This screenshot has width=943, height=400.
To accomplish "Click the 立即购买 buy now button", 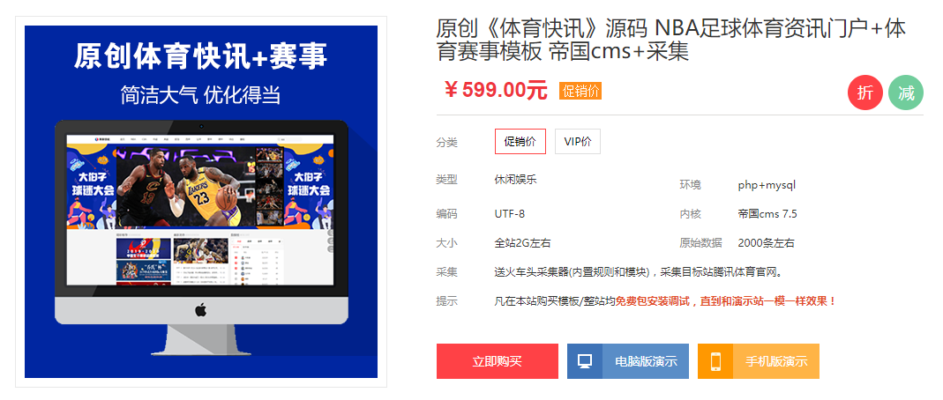I will point(498,361).
